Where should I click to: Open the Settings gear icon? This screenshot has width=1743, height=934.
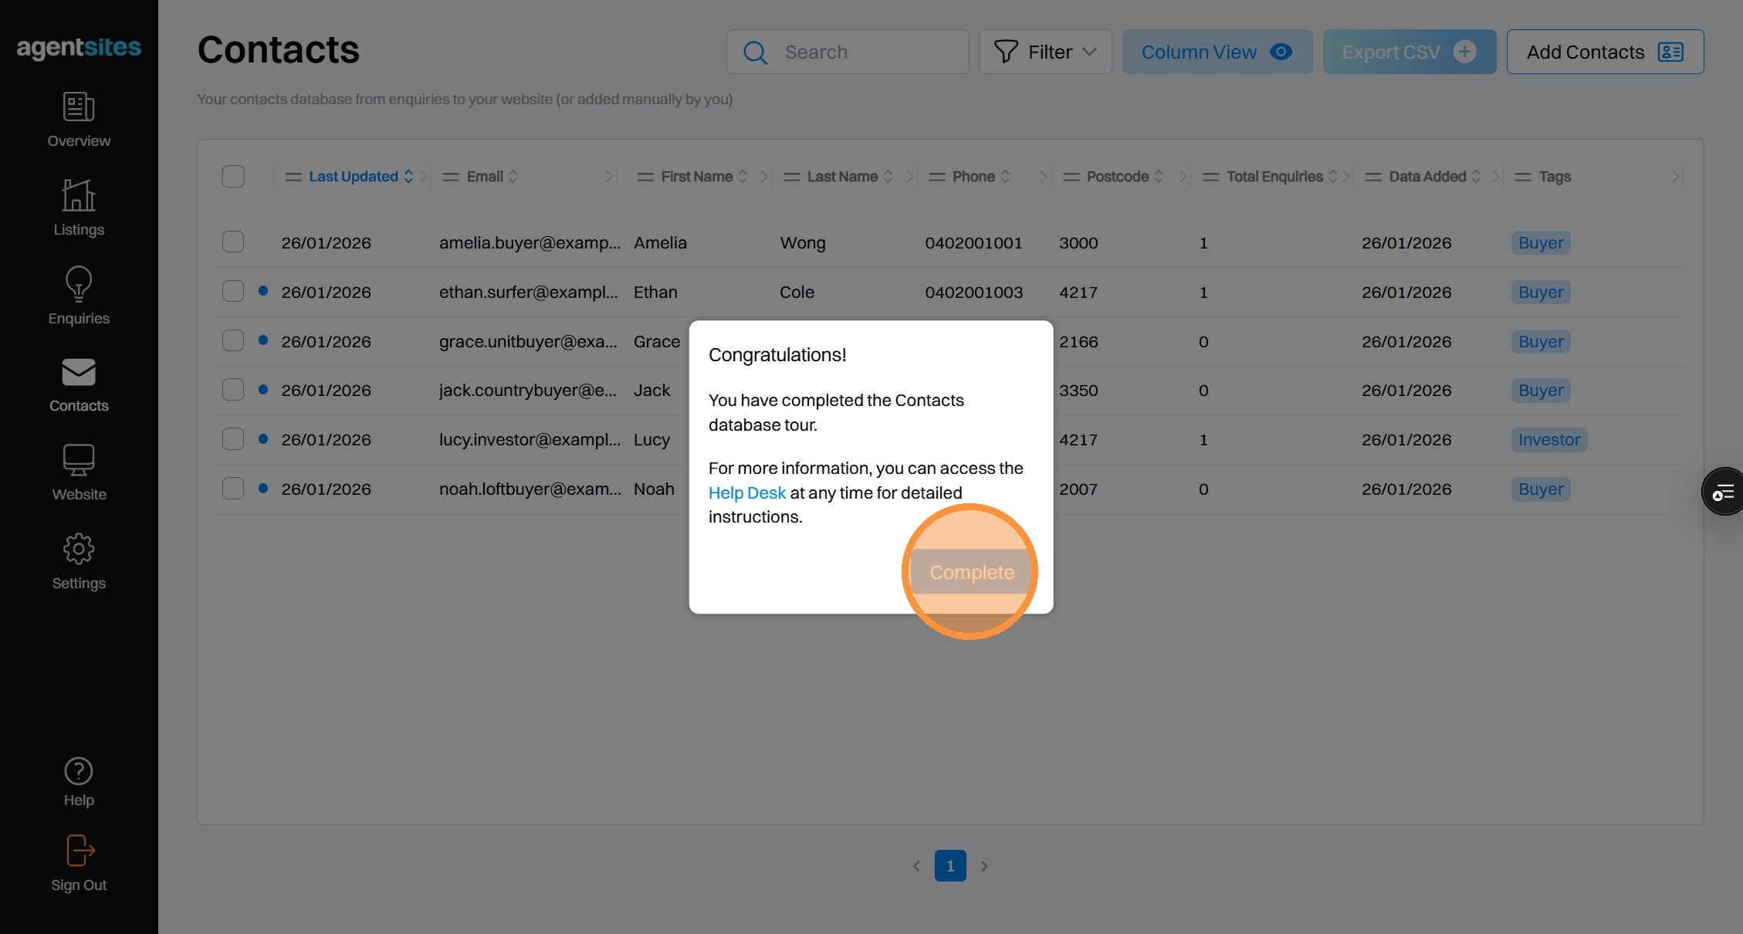[x=79, y=550]
